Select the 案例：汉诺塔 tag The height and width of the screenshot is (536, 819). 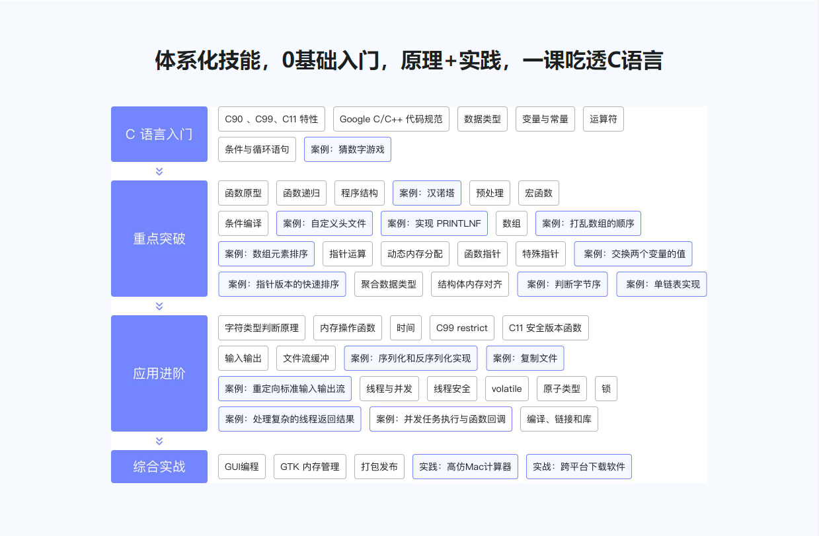pos(426,193)
